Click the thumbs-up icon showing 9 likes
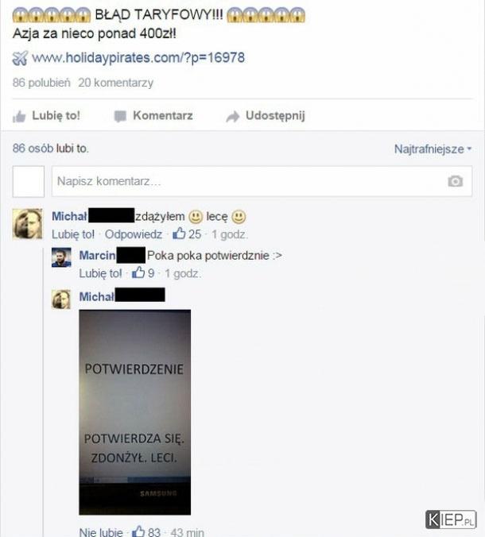Viewport: 485px width, 537px height. pos(138,272)
